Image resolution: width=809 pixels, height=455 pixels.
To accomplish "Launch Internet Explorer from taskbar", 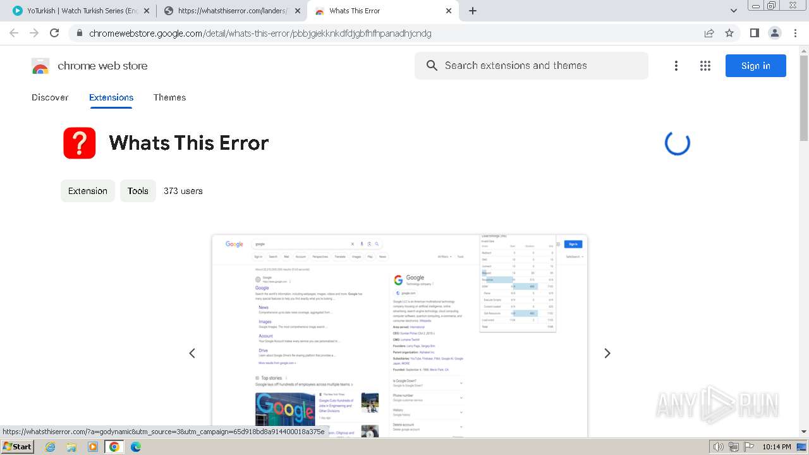I will 51,447.
